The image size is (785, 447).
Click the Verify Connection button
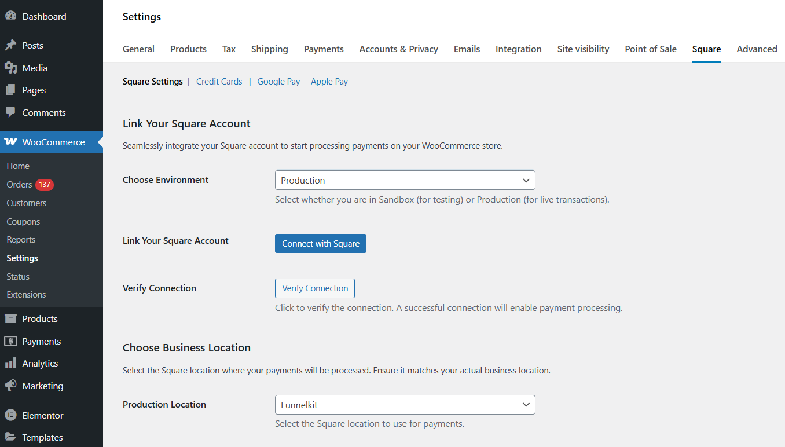pos(315,288)
